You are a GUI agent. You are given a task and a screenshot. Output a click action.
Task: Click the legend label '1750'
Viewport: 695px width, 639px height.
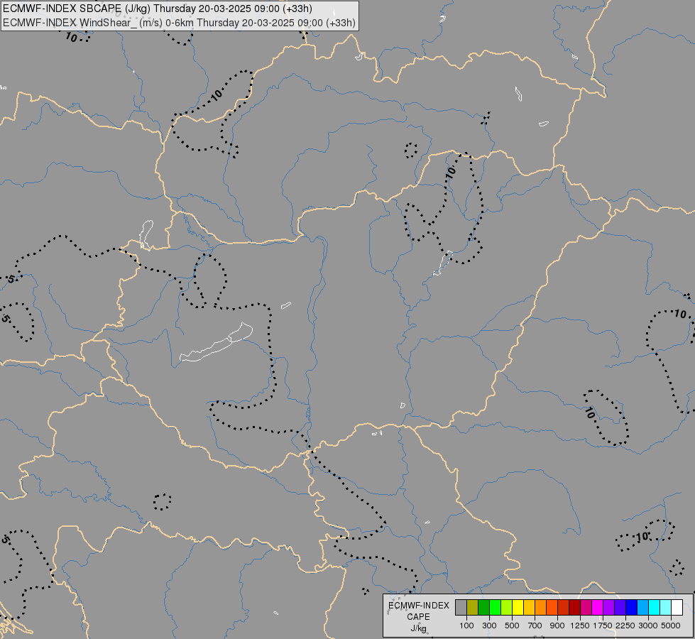pyautogui.click(x=603, y=626)
